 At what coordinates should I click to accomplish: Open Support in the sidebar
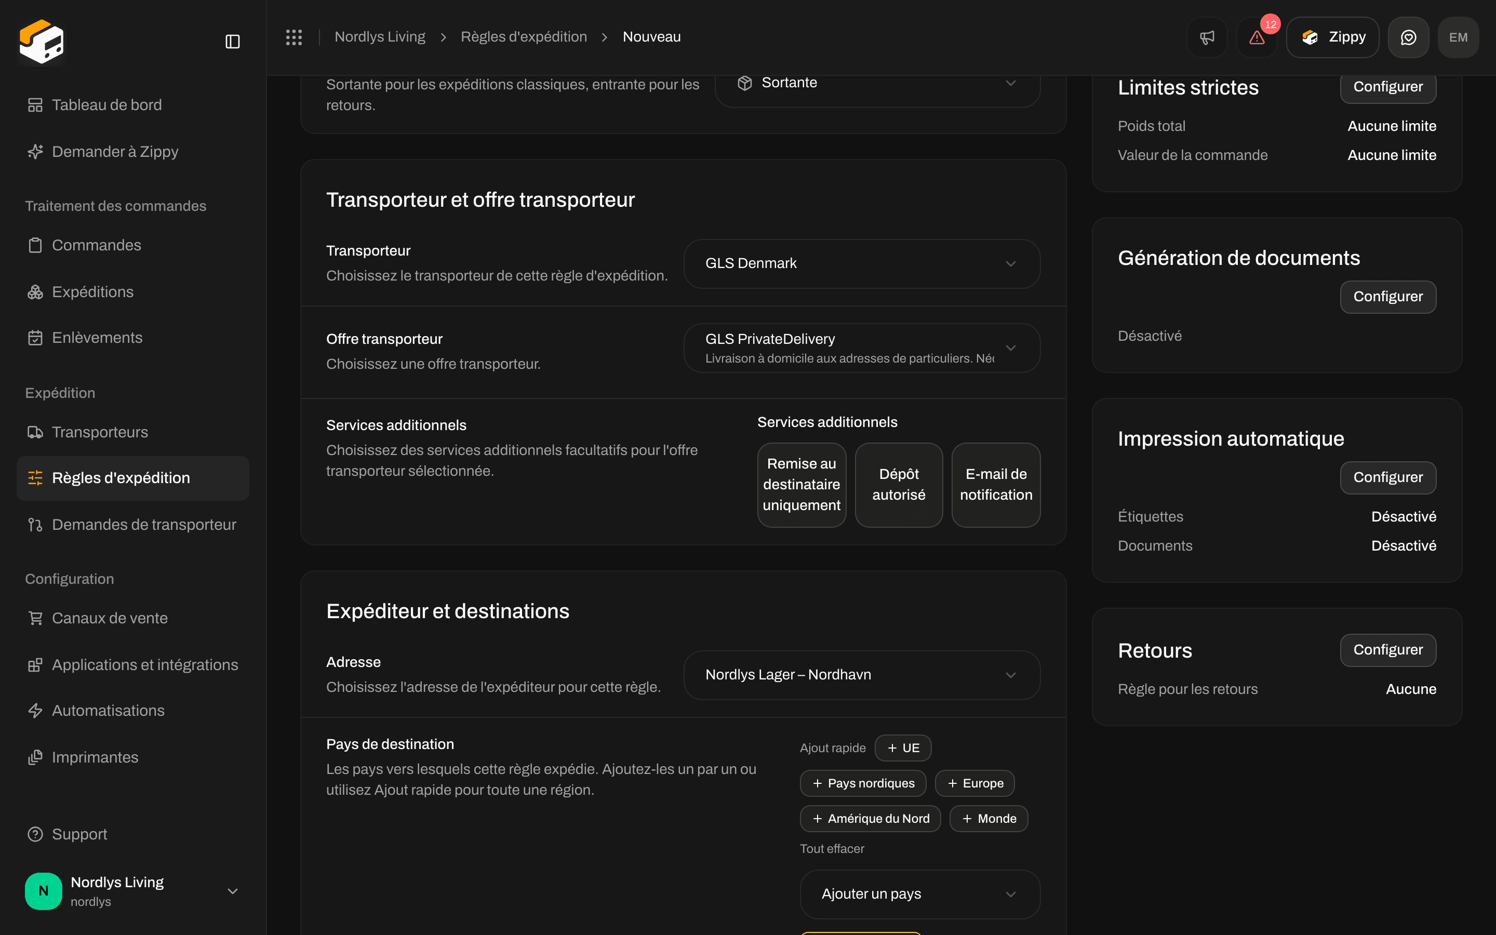(133, 834)
